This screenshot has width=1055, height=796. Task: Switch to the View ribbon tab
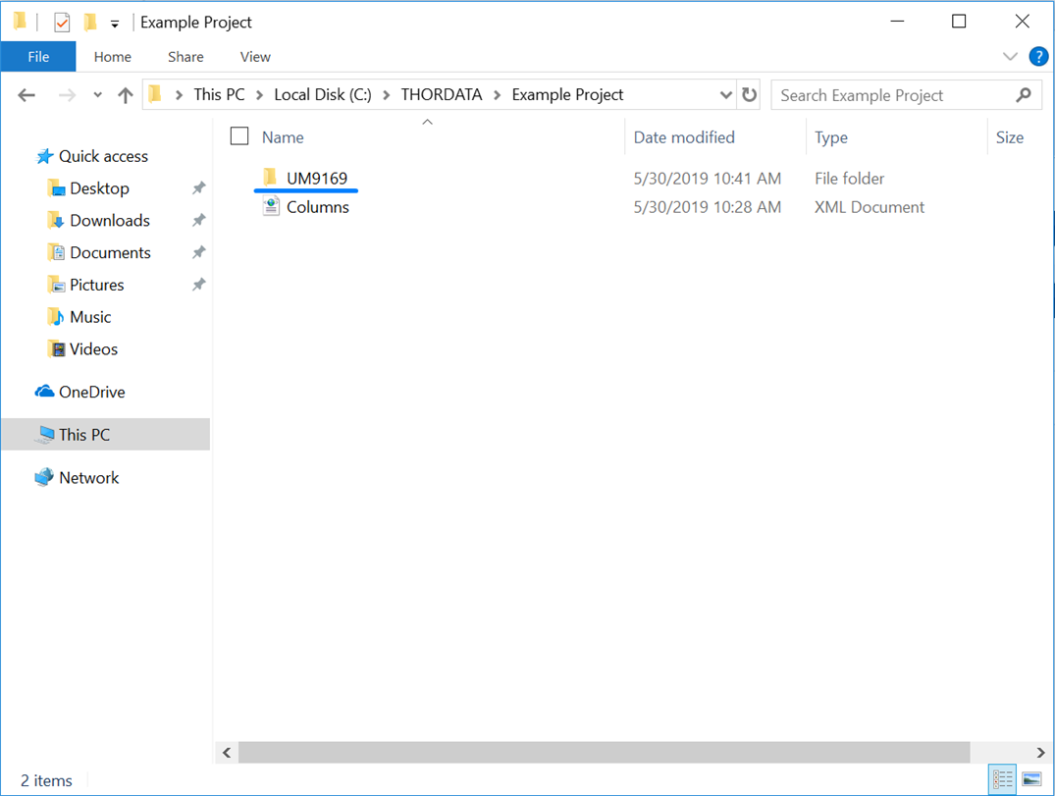pyautogui.click(x=255, y=57)
